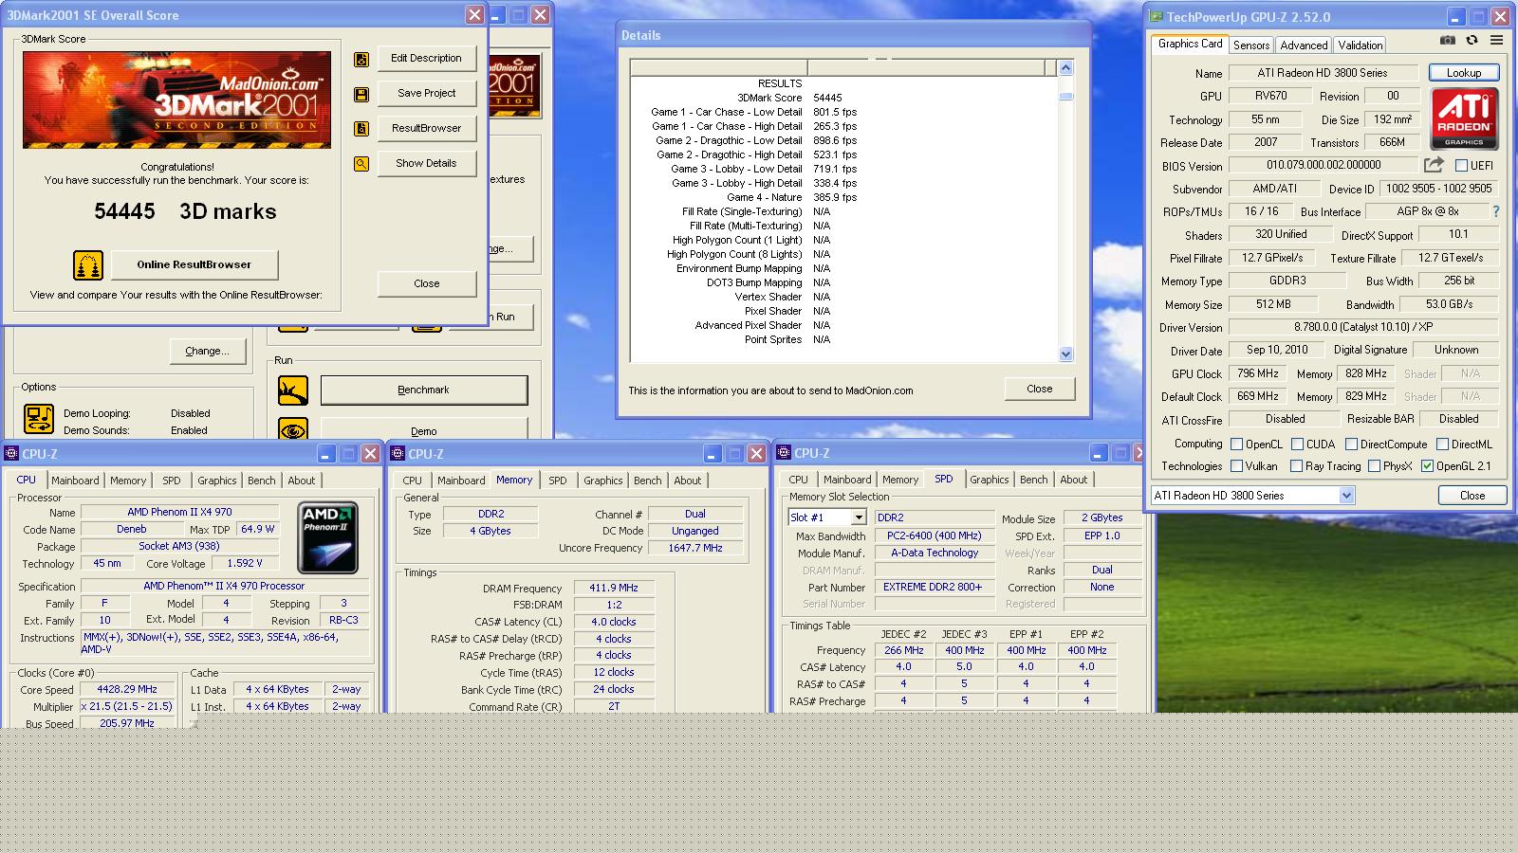Click the AMD Phenom II logo in CPU-Z

(327, 537)
